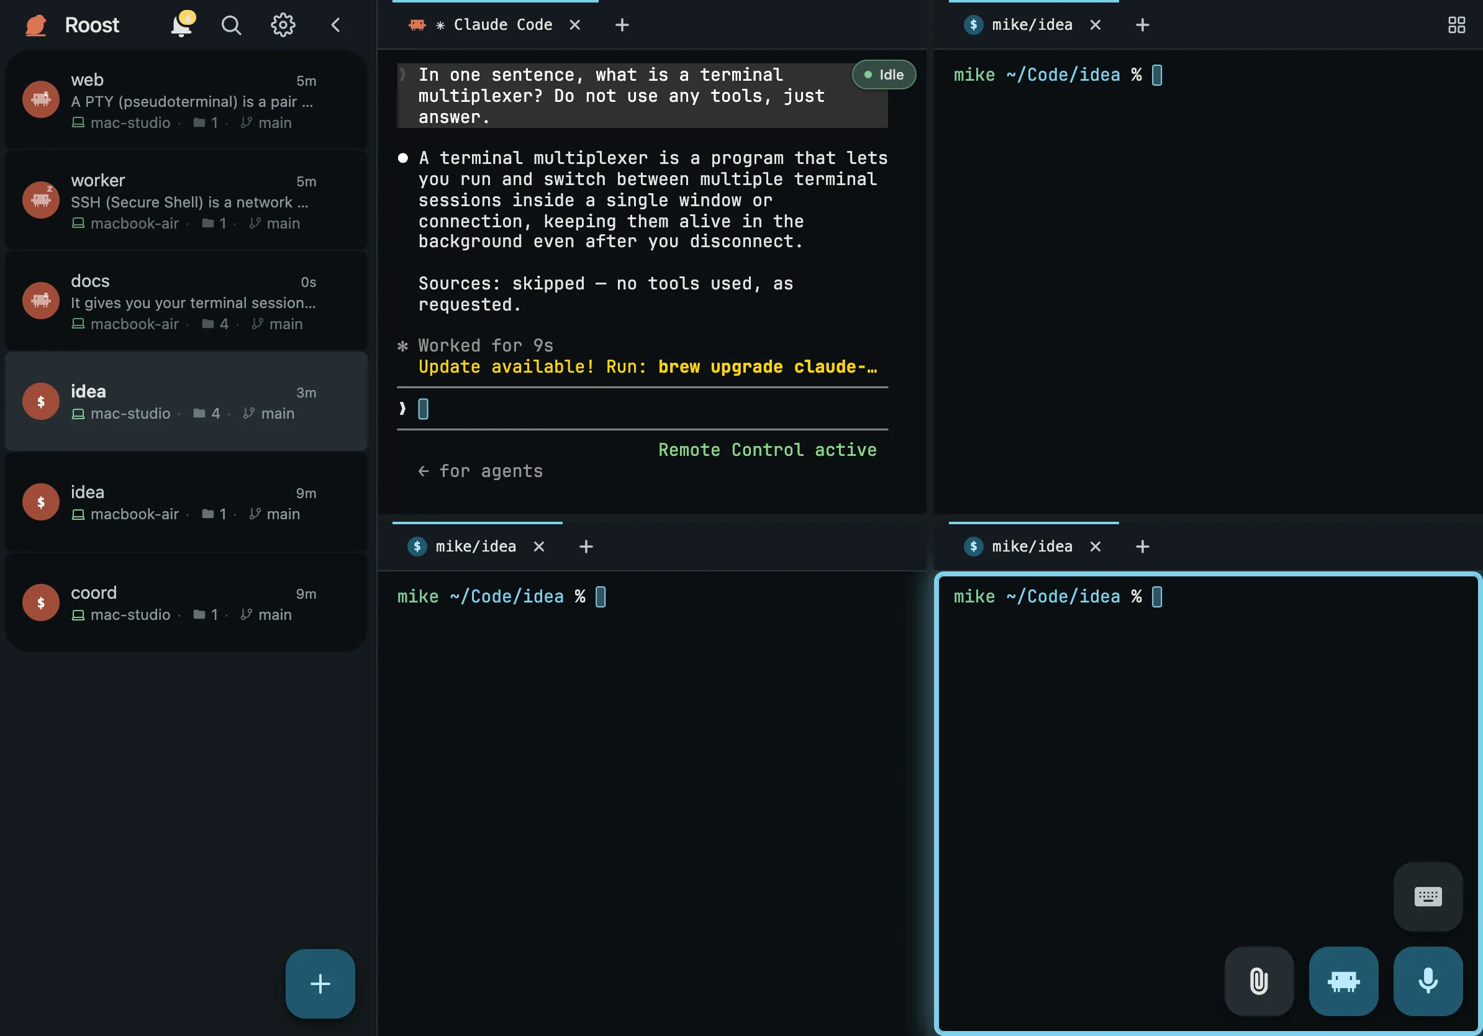Image resolution: width=1483 pixels, height=1036 pixels.
Task: Click 'mac-studio' host label on web card
Action: pyautogui.click(x=130, y=123)
